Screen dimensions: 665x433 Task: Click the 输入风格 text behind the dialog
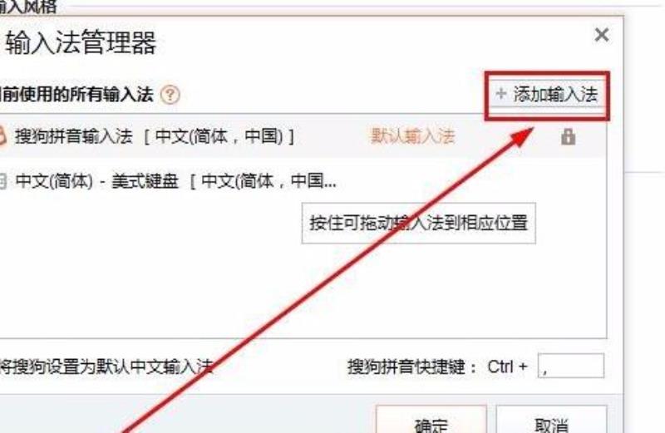pos(28,6)
